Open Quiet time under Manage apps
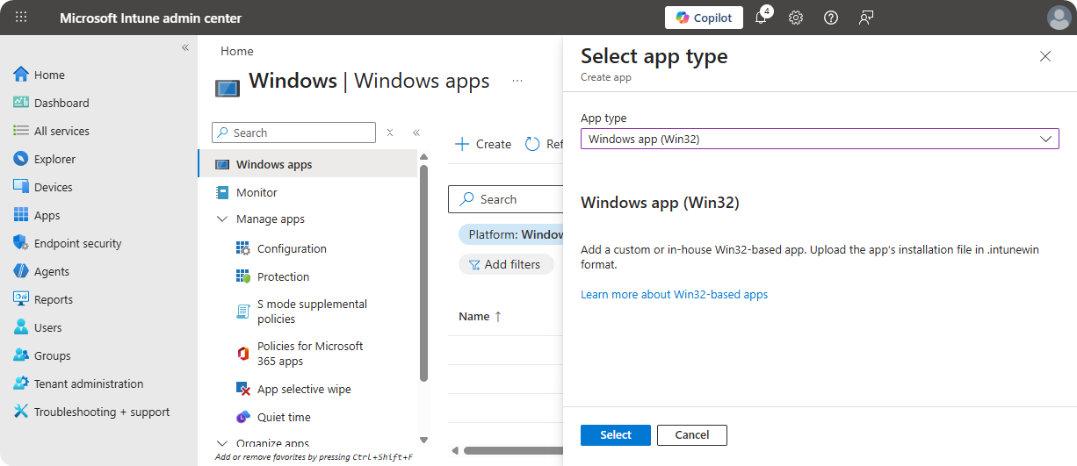Image resolution: width=1077 pixels, height=466 pixels. pyautogui.click(x=283, y=417)
